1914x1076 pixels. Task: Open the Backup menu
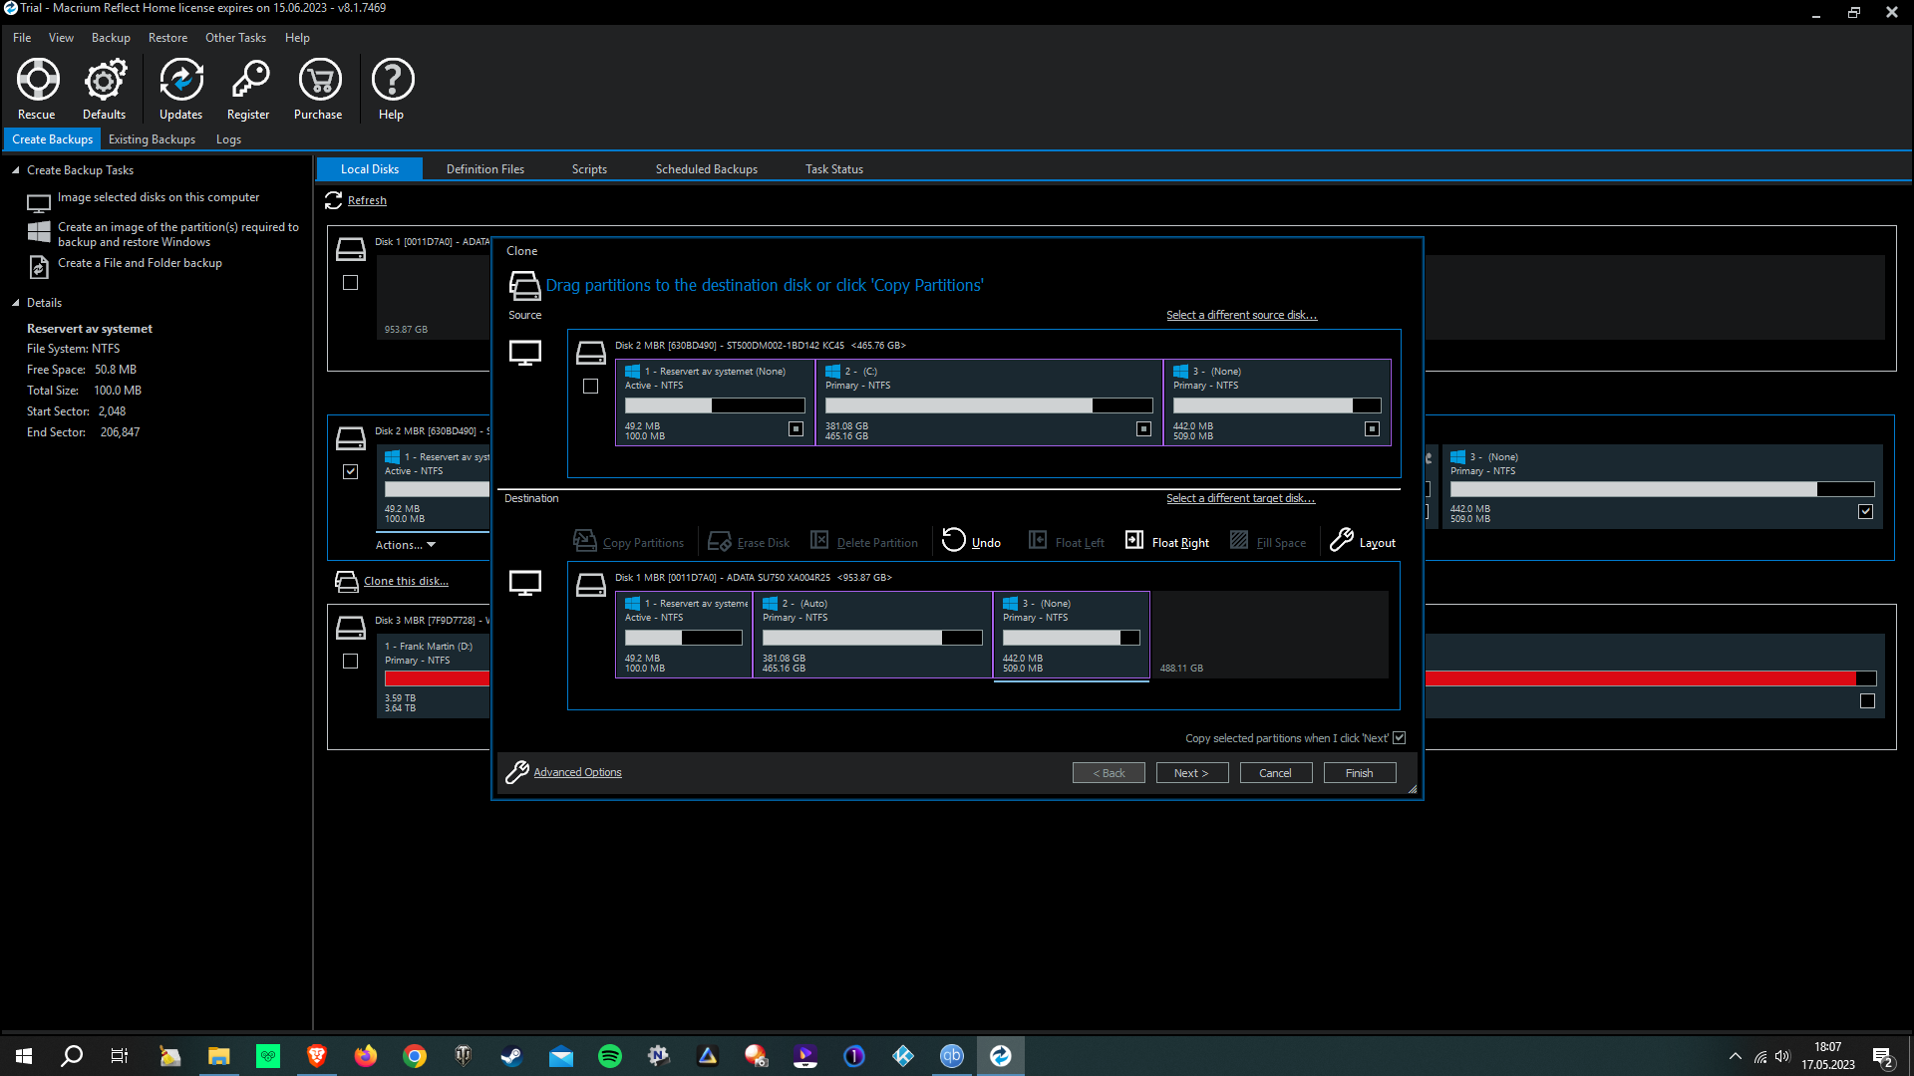coord(111,38)
